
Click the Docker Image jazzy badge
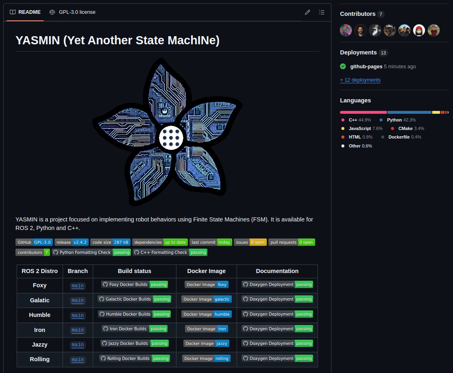click(207, 343)
